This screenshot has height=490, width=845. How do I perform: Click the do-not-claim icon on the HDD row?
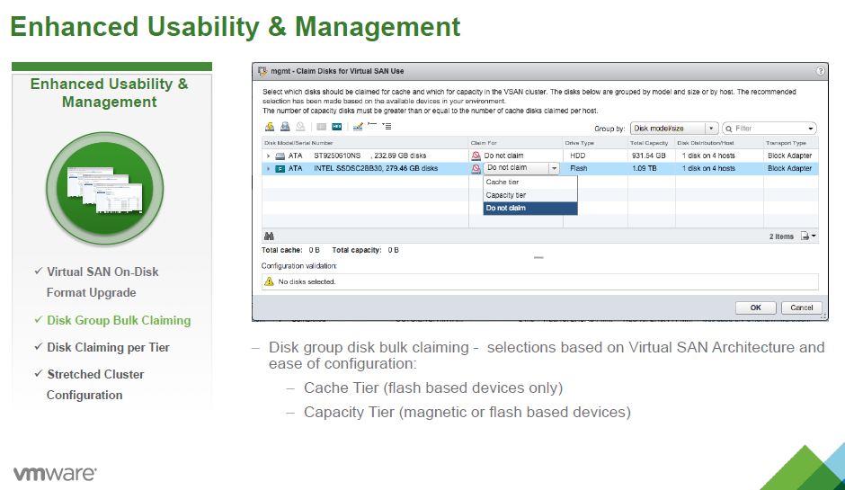tap(476, 156)
